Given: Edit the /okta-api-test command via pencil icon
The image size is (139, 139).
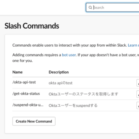Looking at the screenshot, I should [138, 83].
